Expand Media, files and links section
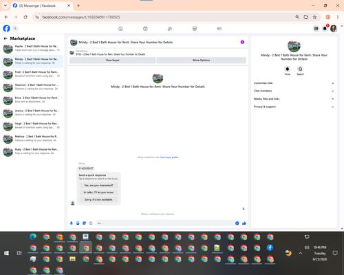Viewport: 344px width, 275px height. point(294,99)
